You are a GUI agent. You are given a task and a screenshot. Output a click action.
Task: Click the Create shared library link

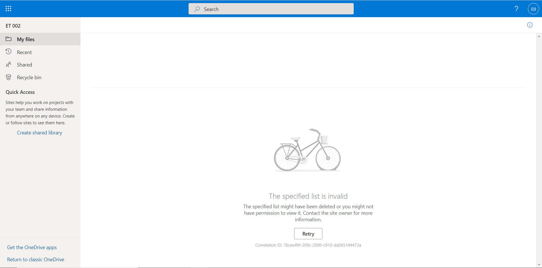coord(40,133)
